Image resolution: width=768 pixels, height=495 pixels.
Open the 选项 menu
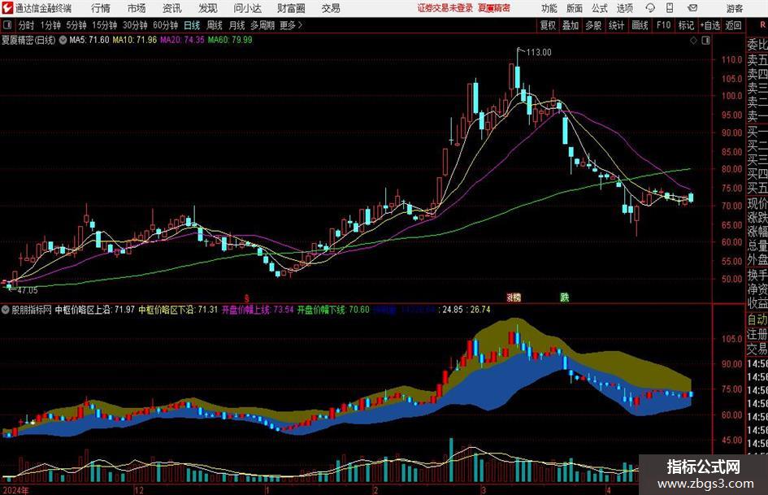pos(624,8)
